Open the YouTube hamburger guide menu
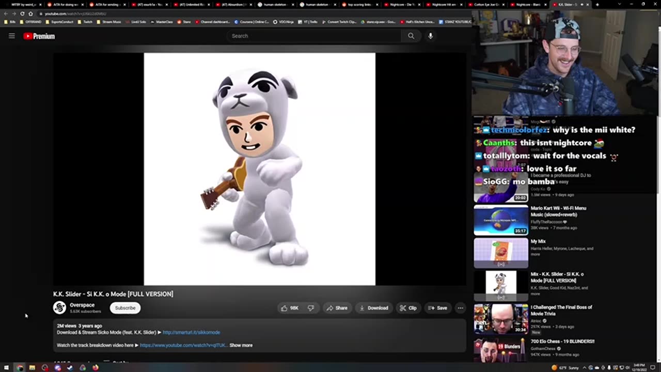Viewport: 661px width, 372px height. coord(11,36)
